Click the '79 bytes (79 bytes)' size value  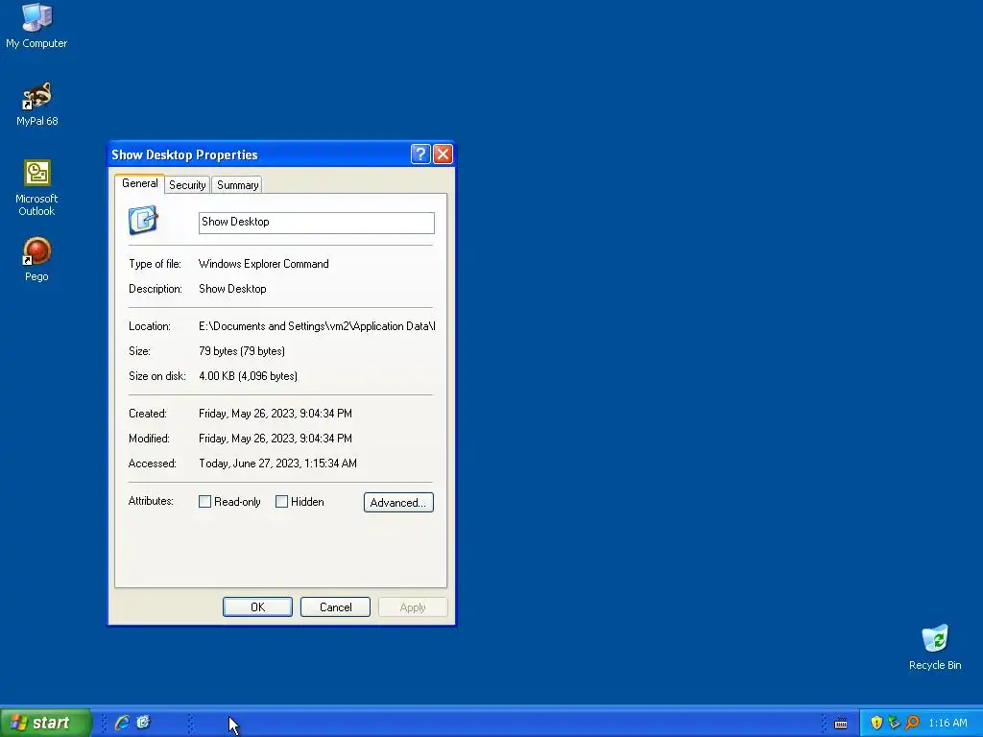point(242,351)
